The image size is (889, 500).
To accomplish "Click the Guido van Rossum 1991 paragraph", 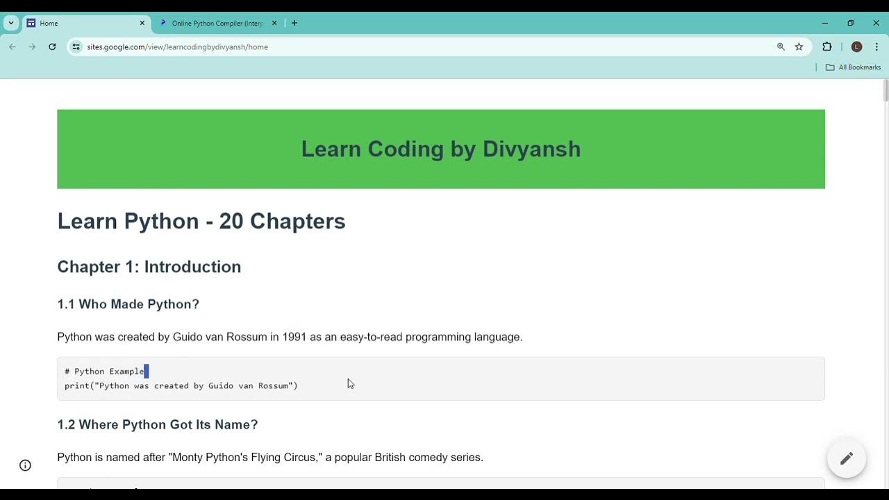I will (290, 337).
